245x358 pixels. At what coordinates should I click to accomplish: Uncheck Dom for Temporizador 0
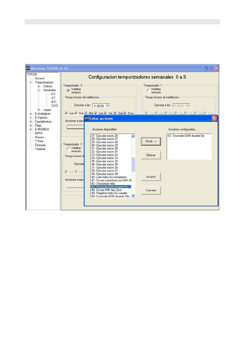tap(125, 113)
